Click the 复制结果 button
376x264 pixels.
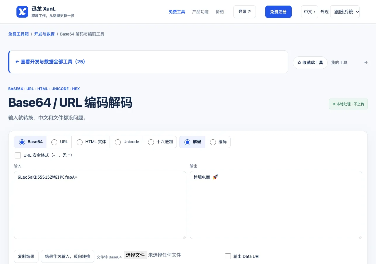click(26, 256)
